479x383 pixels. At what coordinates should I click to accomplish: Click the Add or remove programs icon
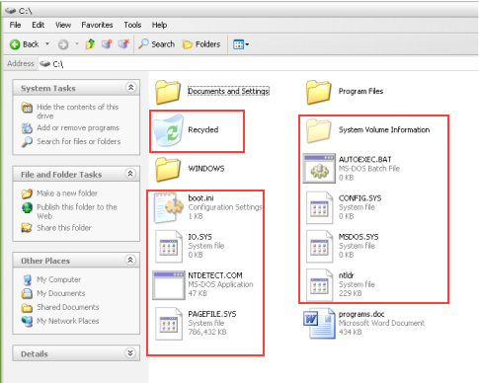(x=27, y=128)
